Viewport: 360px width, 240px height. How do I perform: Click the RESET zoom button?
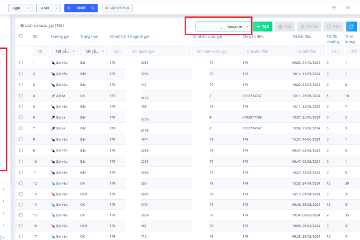(x=81, y=8)
